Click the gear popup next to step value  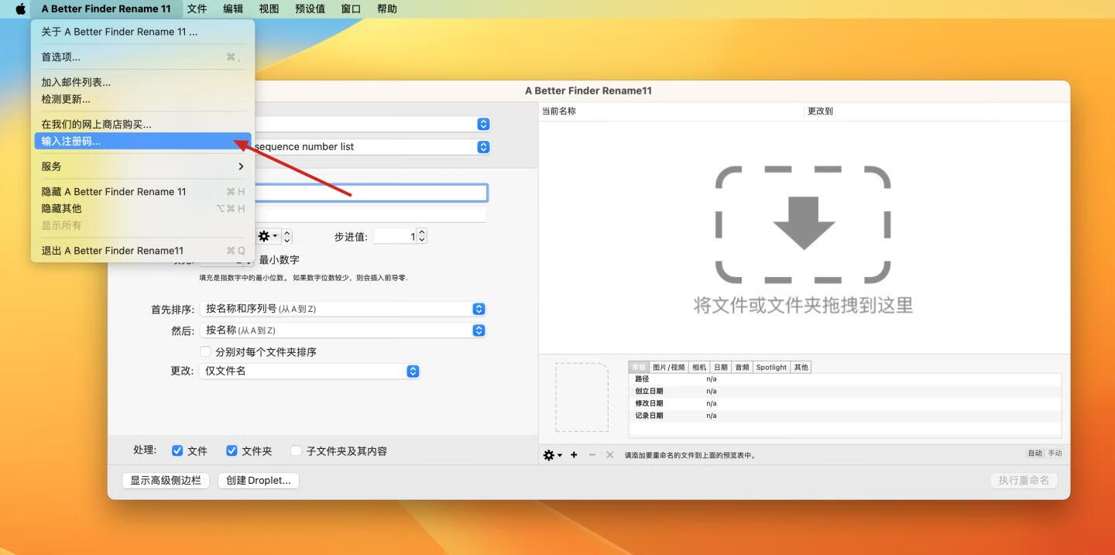click(x=268, y=236)
